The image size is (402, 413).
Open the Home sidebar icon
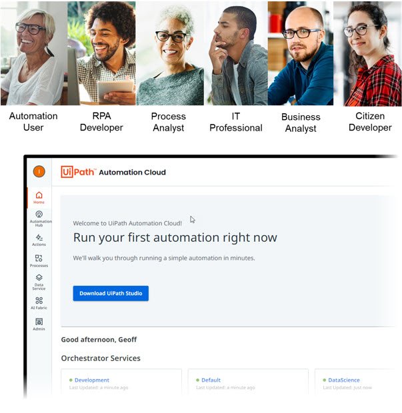(x=39, y=198)
